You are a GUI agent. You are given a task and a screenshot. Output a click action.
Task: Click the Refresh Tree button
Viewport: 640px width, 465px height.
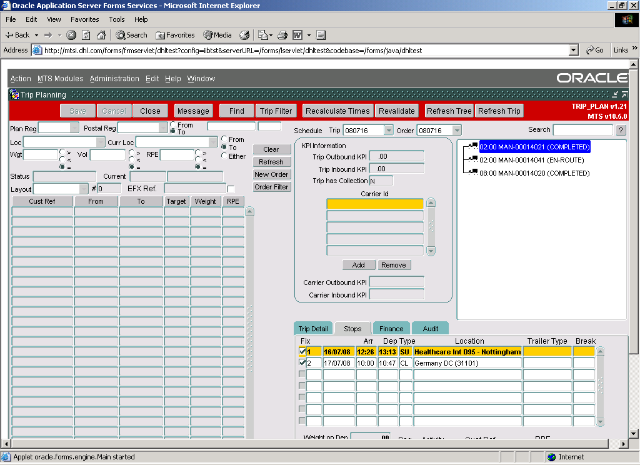pyautogui.click(x=449, y=111)
